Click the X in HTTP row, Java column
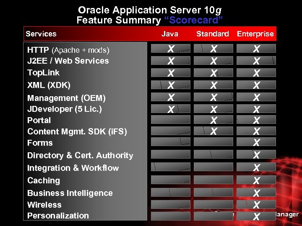The height and width of the screenshot is (226, 302). [x=171, y=49]
